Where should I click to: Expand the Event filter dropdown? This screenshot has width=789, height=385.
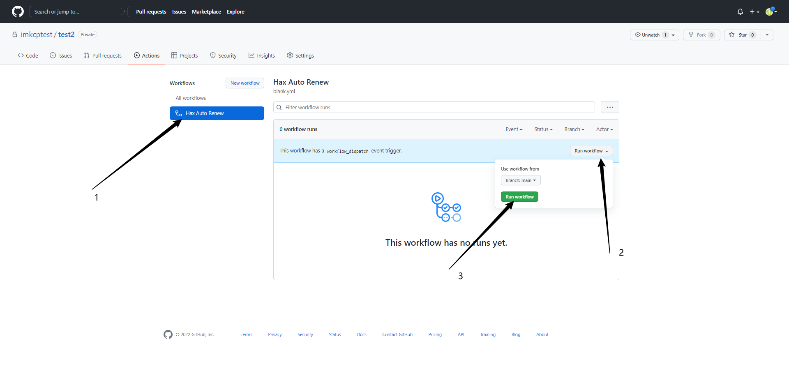(x=514, y=129)
